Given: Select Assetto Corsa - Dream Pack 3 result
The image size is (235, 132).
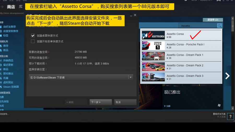Looking at the screenshot, I should pyautogui.click(x=181, y=77).
